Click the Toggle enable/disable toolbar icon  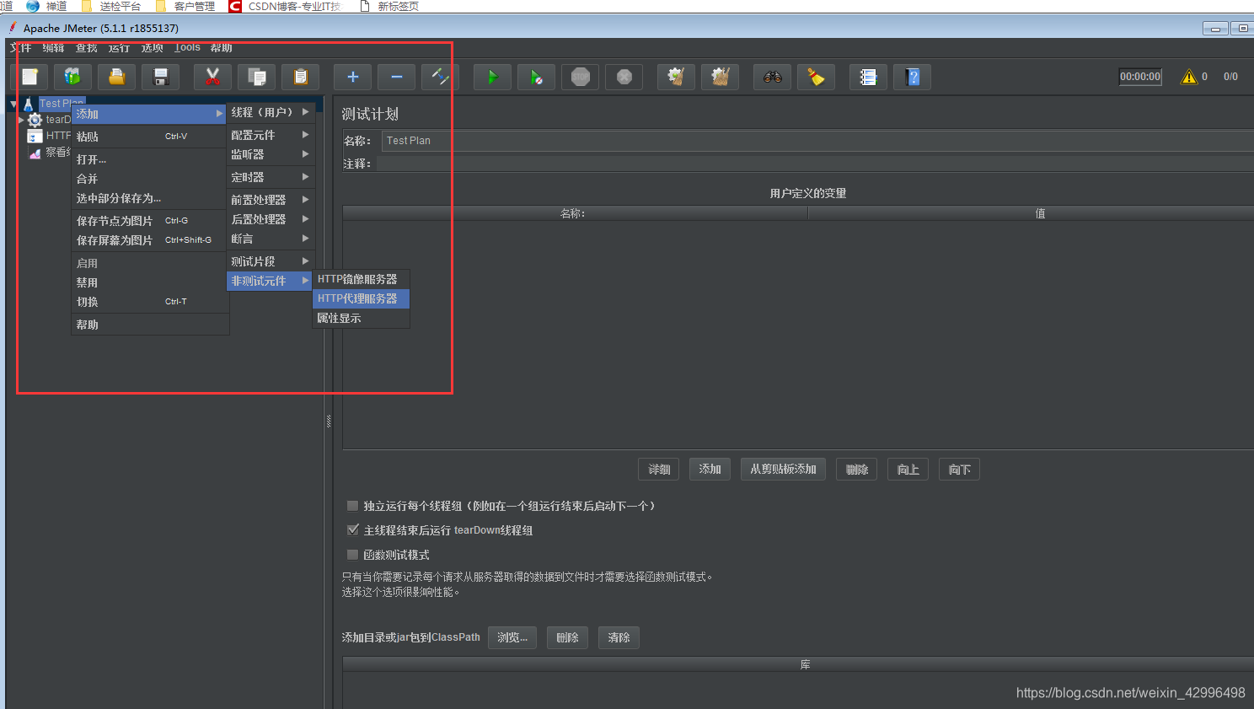pos(440,77)
